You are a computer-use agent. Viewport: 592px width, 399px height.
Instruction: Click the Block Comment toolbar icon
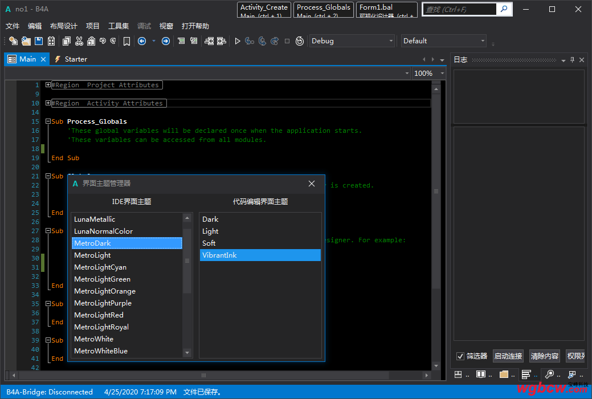pos(181,41)
